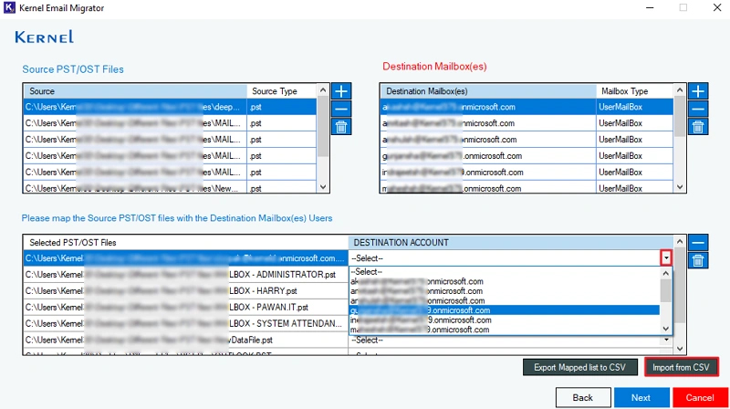This screenshot has width=730, height=409.
Task: Add a destination mailbox with plus icon
Action: tap(698, 90)
